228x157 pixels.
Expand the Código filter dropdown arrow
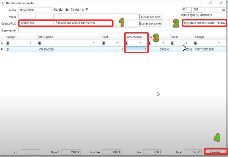(31, 43)
